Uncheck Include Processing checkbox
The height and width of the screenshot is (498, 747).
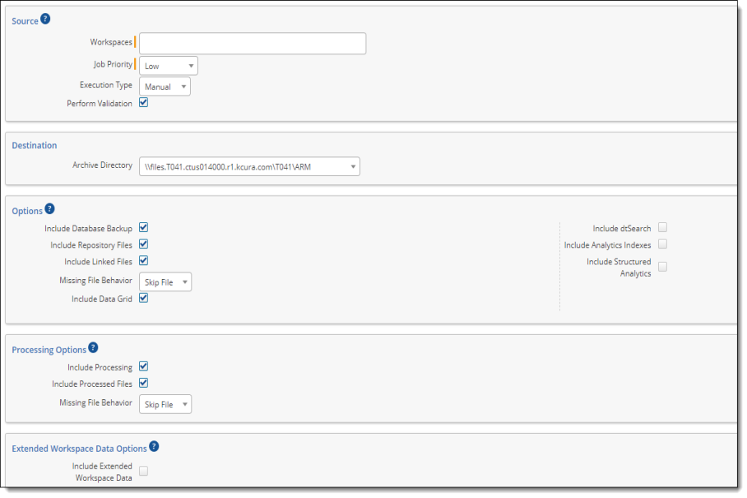coord(143,366)
